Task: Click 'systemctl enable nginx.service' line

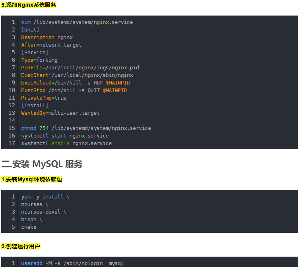Action: coord(66,143)
